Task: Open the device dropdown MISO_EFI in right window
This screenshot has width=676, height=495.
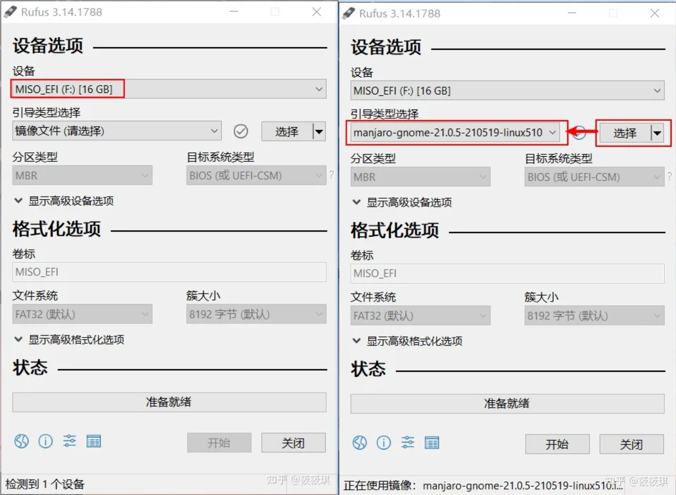Action: click(x=507, y=91)
